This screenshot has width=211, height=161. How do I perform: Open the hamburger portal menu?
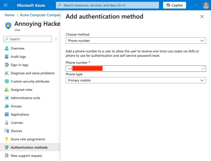pos(6,5)
